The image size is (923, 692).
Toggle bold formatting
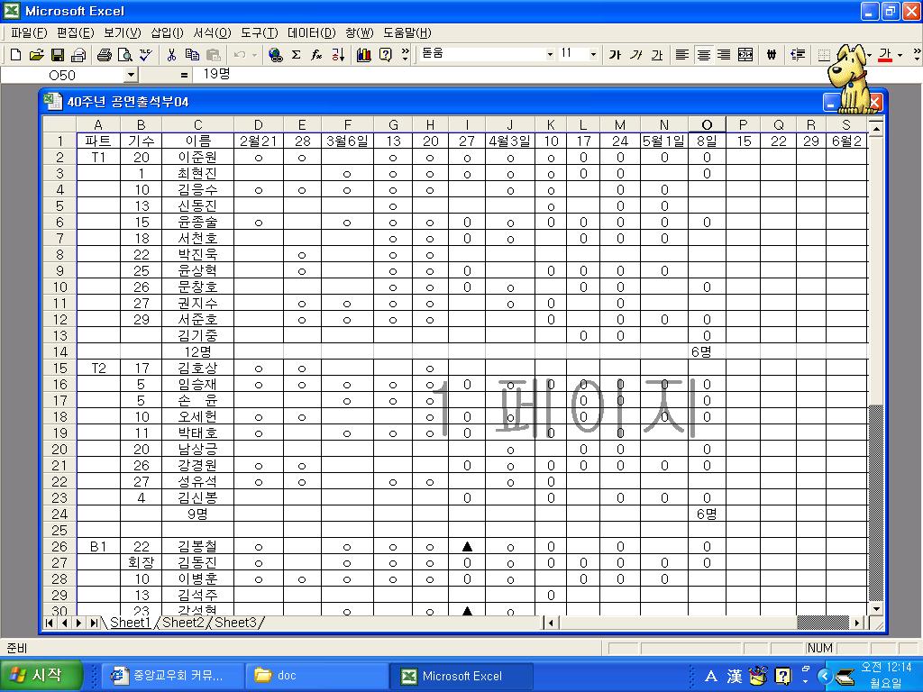click(615, 55)
